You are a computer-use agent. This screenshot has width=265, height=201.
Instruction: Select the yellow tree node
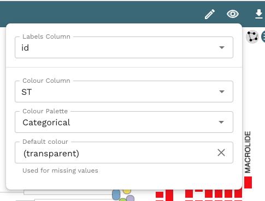(127, 191)
